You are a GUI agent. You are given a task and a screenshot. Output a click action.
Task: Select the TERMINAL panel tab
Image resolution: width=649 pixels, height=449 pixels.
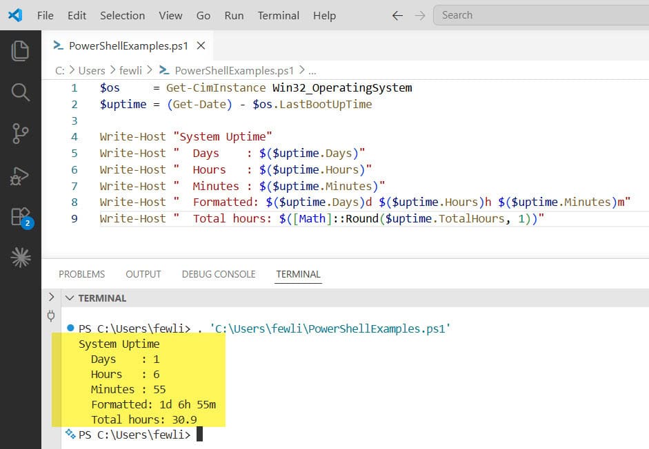[299, 274]
